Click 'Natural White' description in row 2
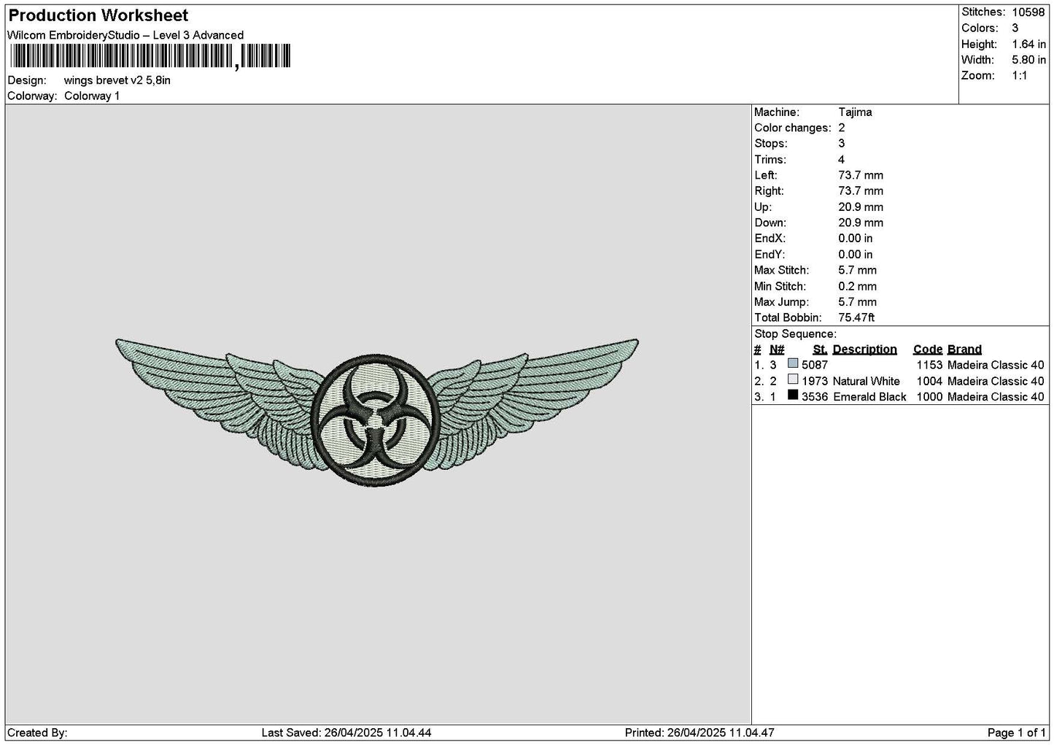The image size is (1054, 745). [867, 382]
